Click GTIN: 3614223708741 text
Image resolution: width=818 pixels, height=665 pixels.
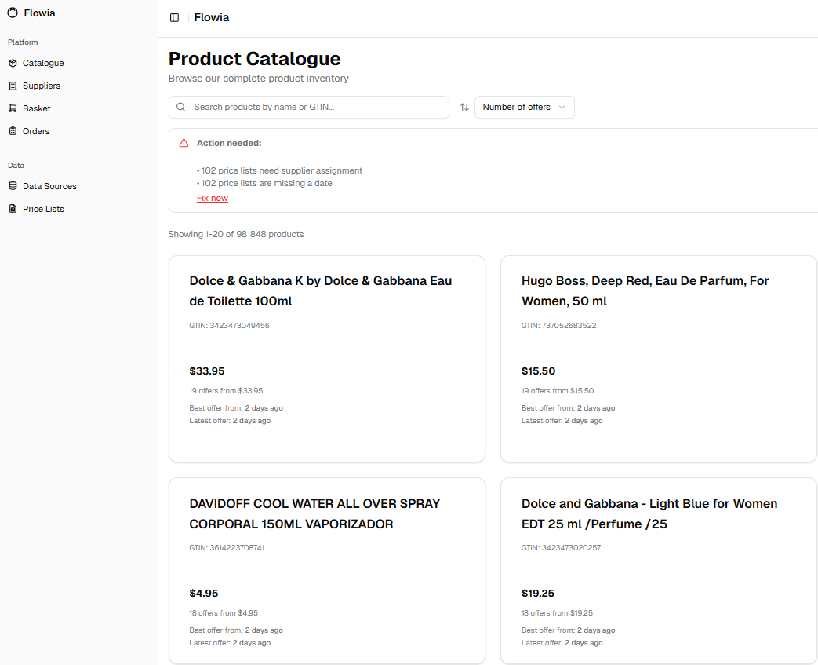coord(227,548)
